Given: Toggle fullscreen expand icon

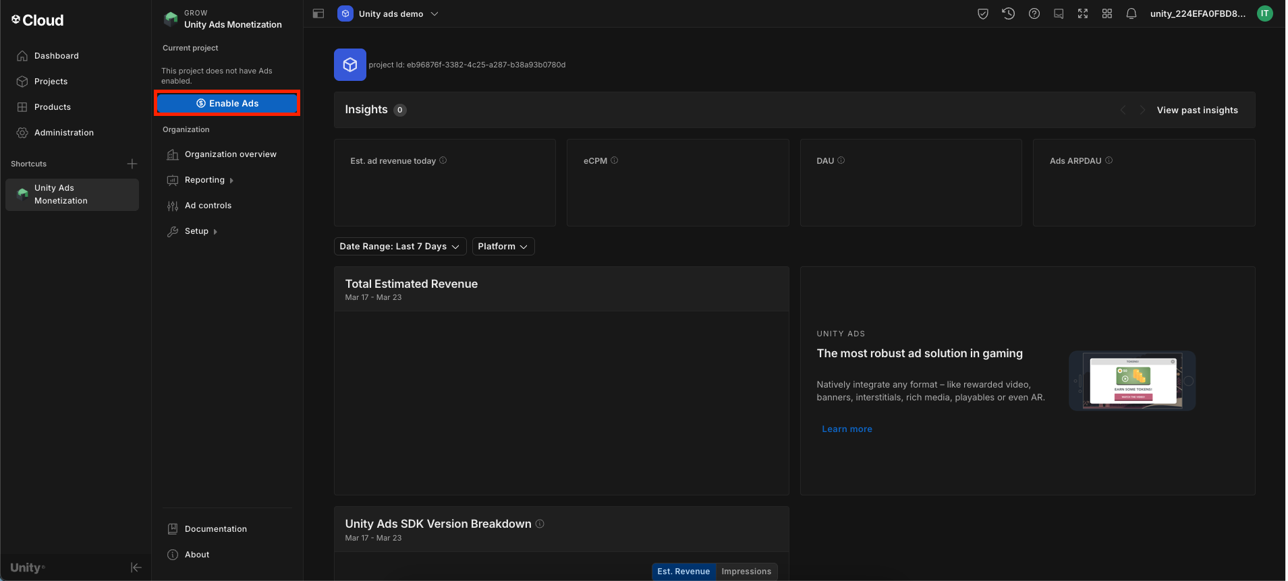Looking at the screenshot, I should (x=1083, y=13).
